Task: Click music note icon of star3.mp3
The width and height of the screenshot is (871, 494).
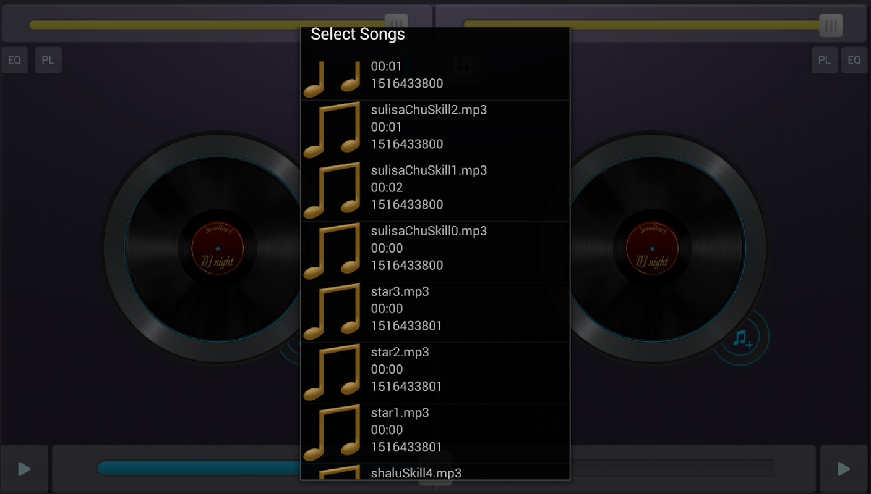Action: (332, 312)
